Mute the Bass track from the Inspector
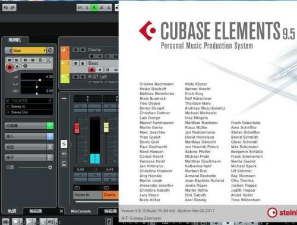 click(10, 60)
